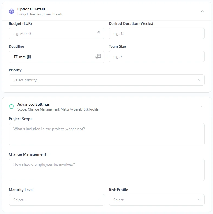
Task: Focus the Desired Duration (Weeks) field
Action: coord(157,34)
